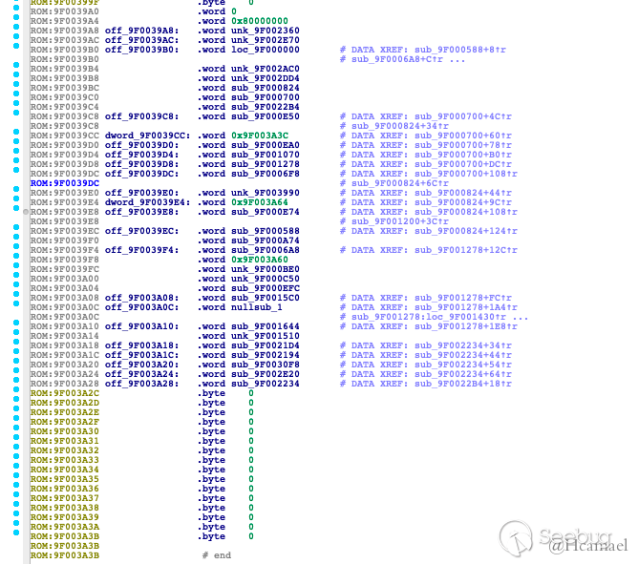Click the value 0x9F003A60

(260, 260)
